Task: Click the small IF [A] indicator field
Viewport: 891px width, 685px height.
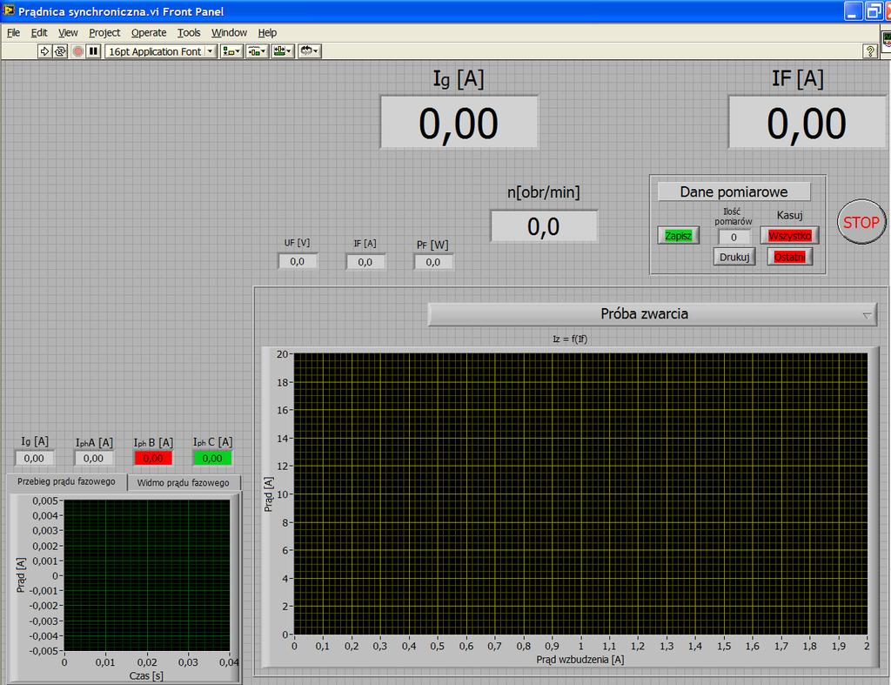Action: pos(365,262)
